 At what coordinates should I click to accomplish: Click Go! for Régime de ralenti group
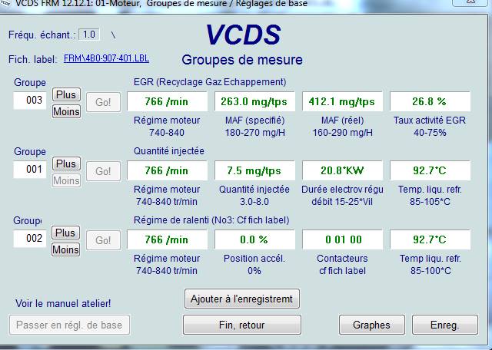pos(103,240)
